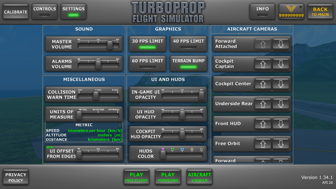Click the 'kilometers per hour [km/h]' speed text
This screenshot has width=336, height=189.
(95, 131)
